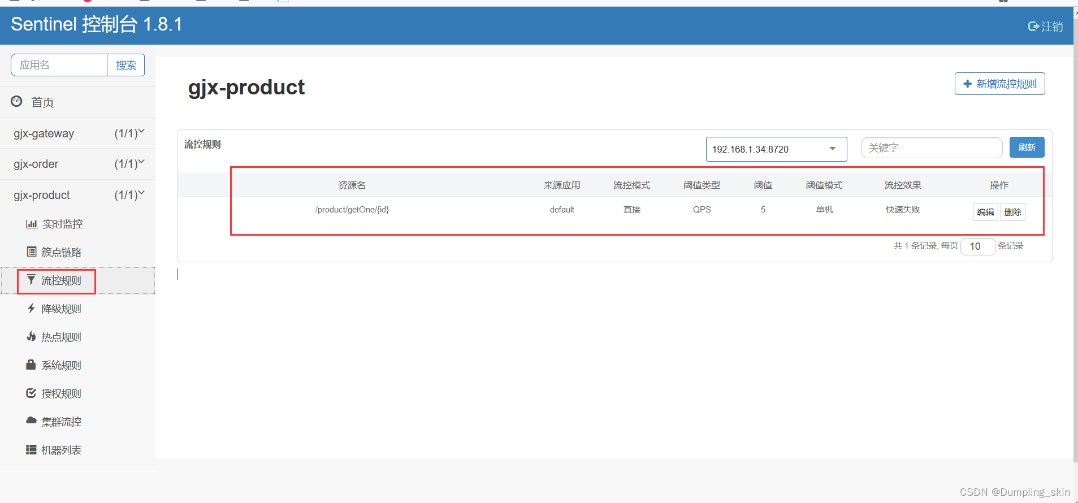
Task: Click the table list icon for 机器列表
Action: 31,449
